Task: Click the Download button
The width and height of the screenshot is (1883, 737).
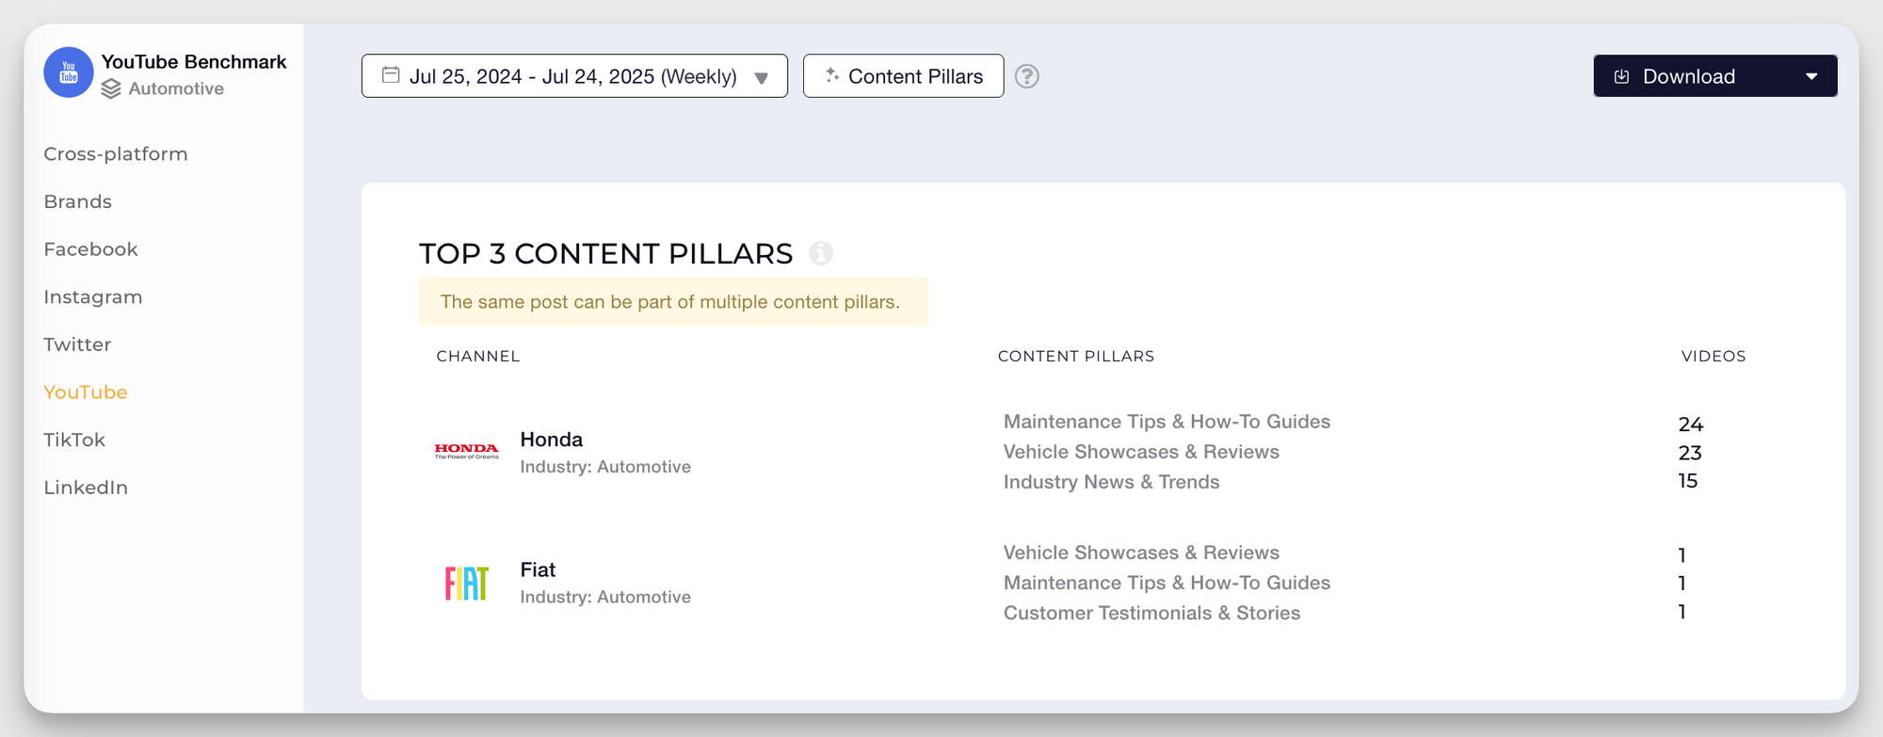Action: (1714, 76)
